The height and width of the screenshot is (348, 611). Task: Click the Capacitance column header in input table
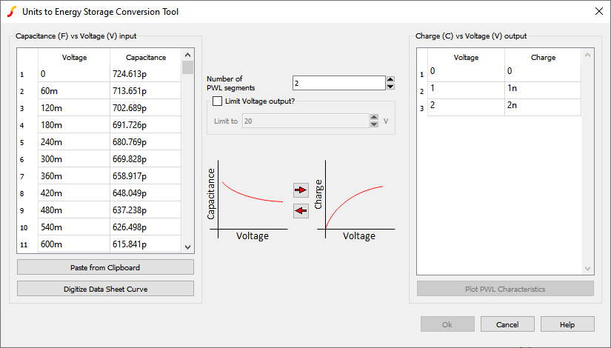coord(145,57)
